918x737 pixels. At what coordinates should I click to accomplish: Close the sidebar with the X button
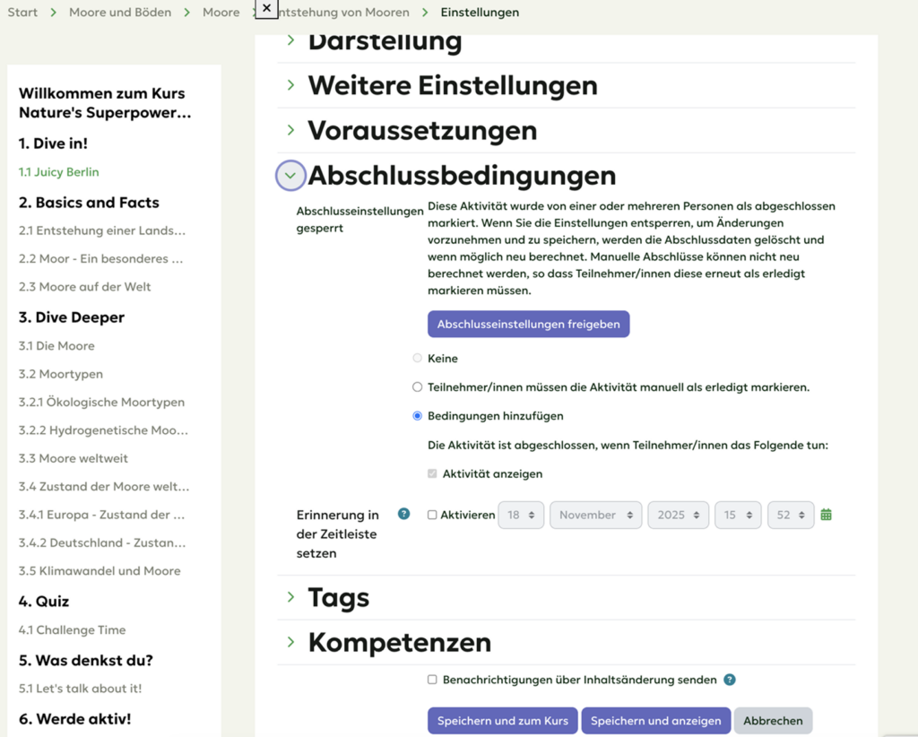point(266,8)
